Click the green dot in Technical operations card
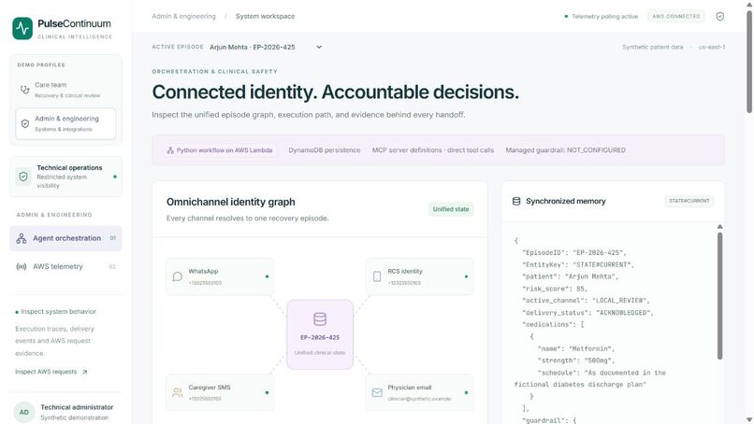This screenshot has width=754, height=424. click(115, 177)
